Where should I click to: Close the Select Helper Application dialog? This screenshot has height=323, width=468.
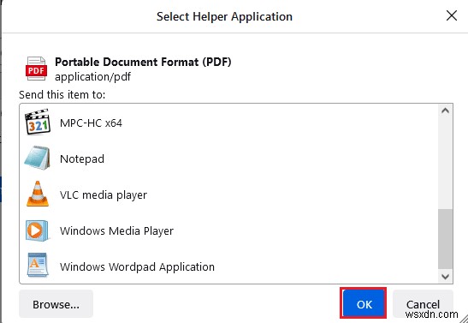tap(452, 15)
